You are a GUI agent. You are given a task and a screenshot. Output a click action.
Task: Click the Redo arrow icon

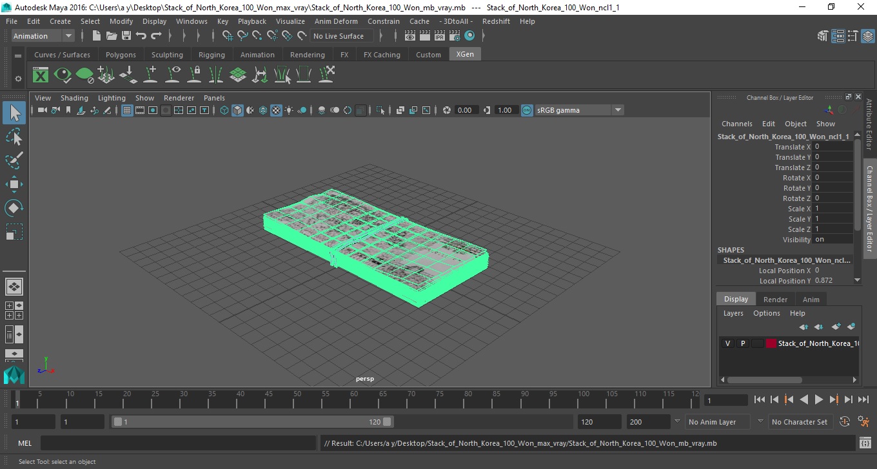point(156,36)
